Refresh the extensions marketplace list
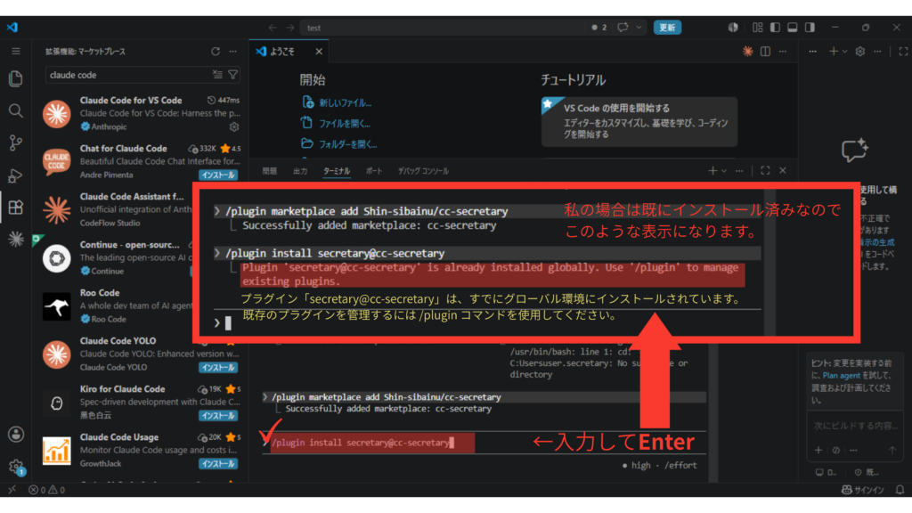The image size is (912, 513). point(216,51)
